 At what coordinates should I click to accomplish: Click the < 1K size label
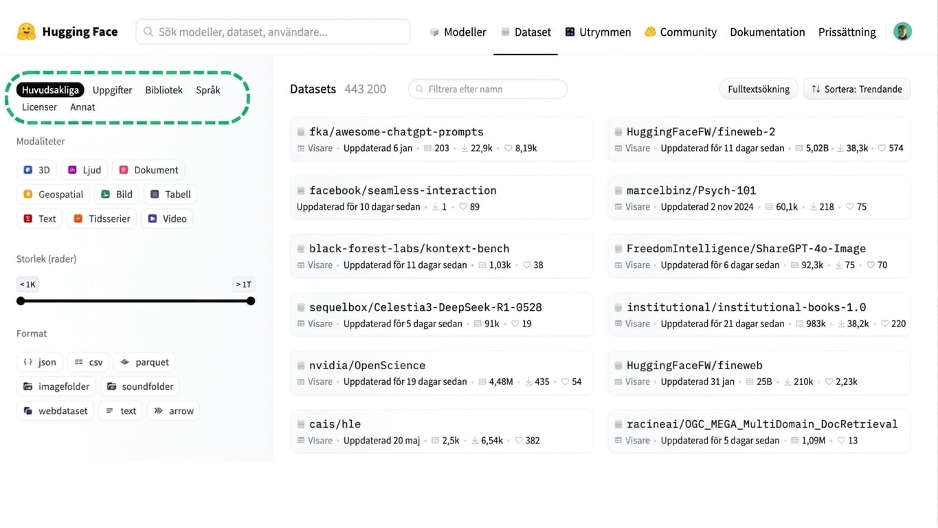point(27,284)
